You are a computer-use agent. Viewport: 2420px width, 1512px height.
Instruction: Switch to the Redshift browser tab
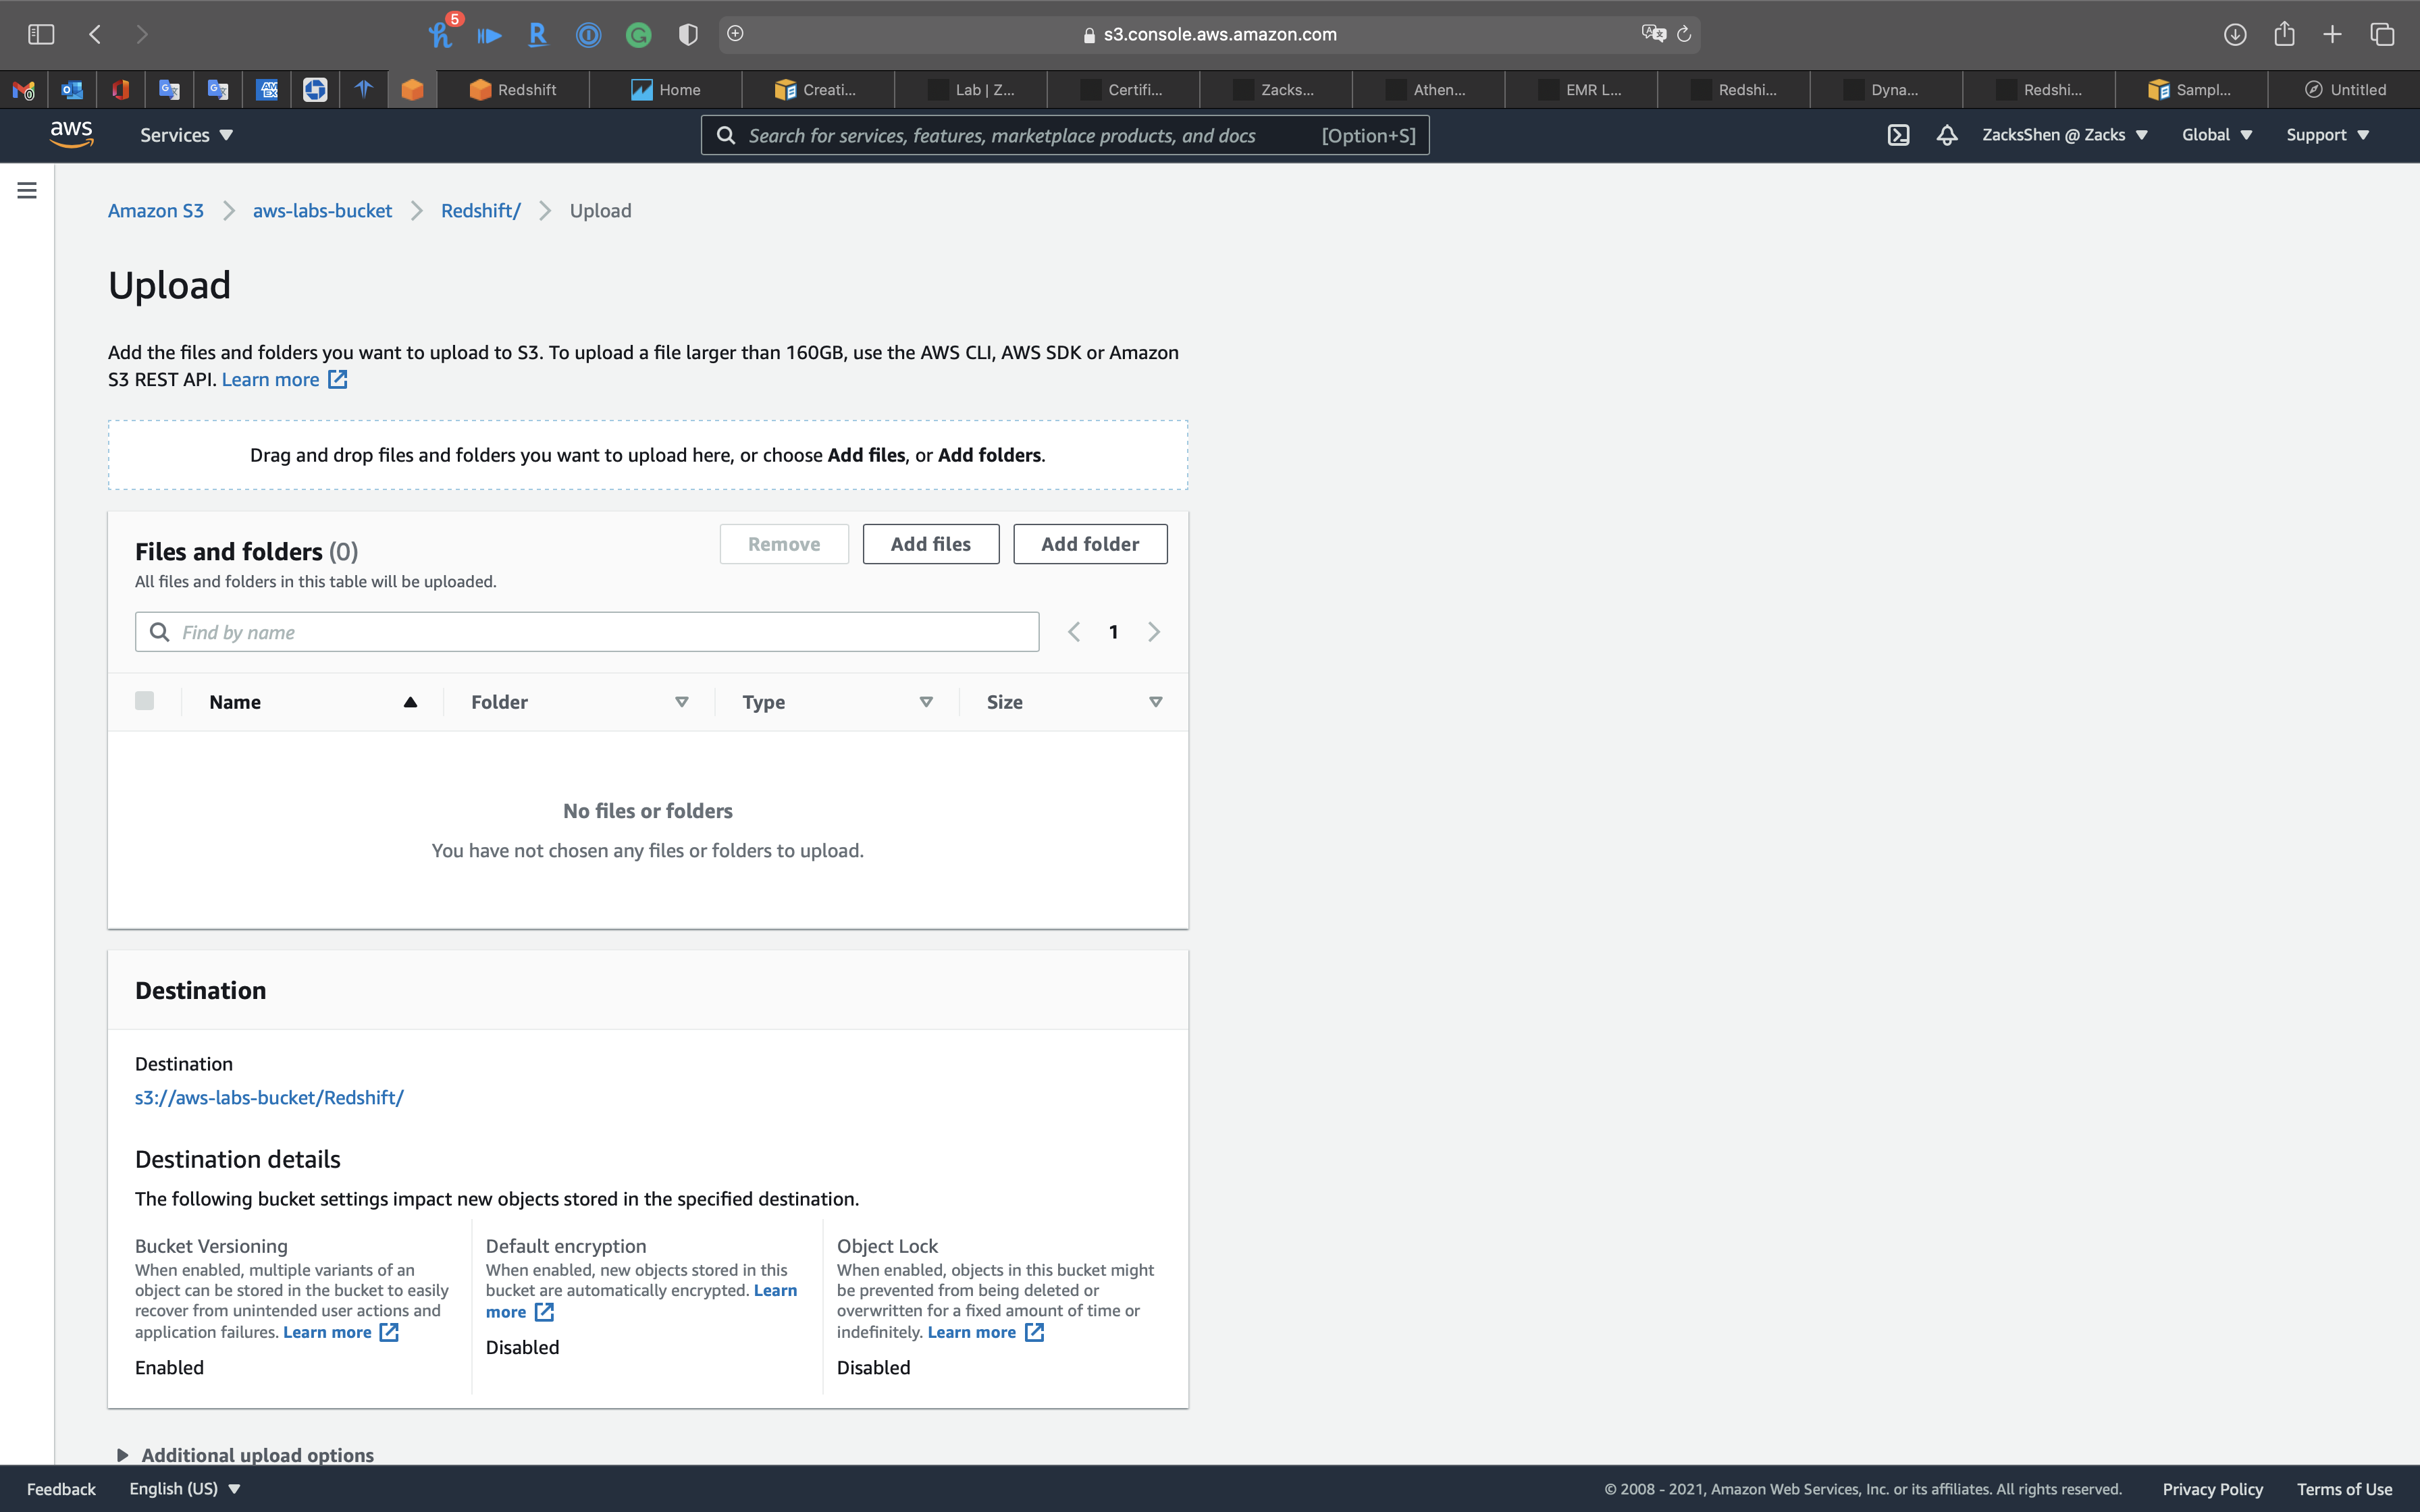(x=513, y=90)
